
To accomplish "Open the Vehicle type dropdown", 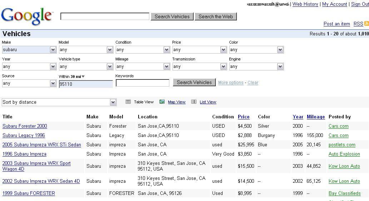I will [x=86, y=67].
